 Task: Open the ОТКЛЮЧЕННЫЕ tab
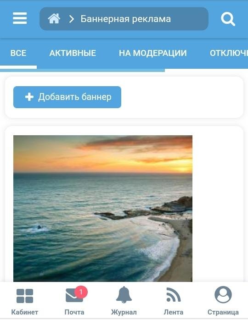[229, 53]
